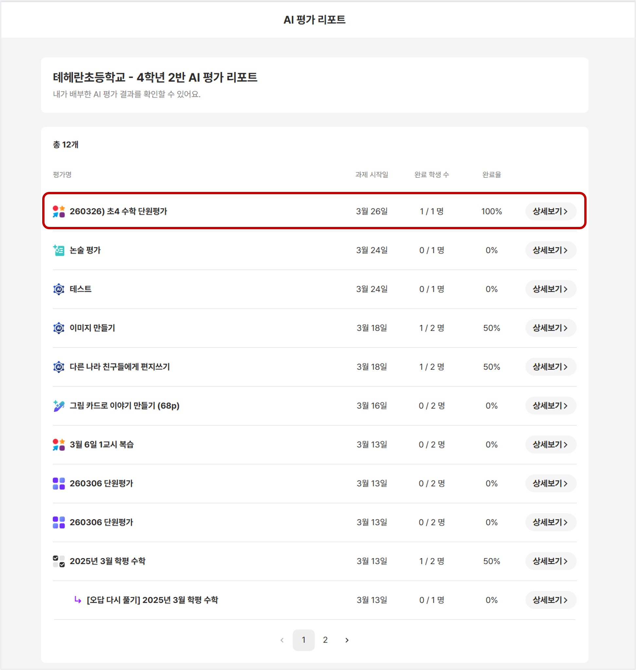Open 상세보기 for 이미지 만들기
This screenshot has height=670, width=636.
click(551, 328)
